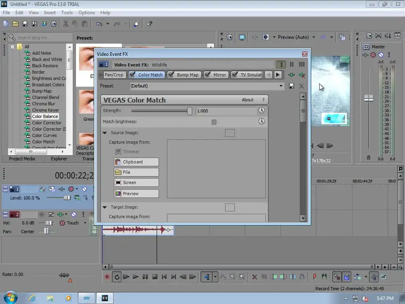Click the Strength animate clock icon

pos(262,110)
